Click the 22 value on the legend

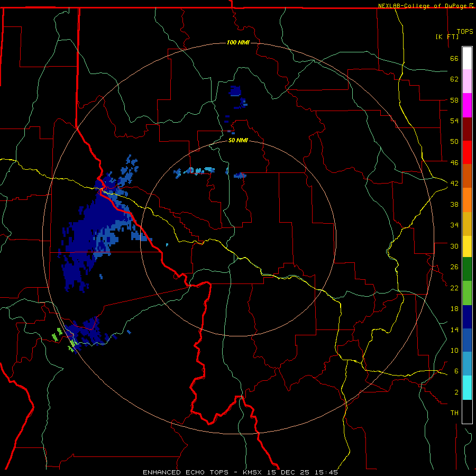454,288
